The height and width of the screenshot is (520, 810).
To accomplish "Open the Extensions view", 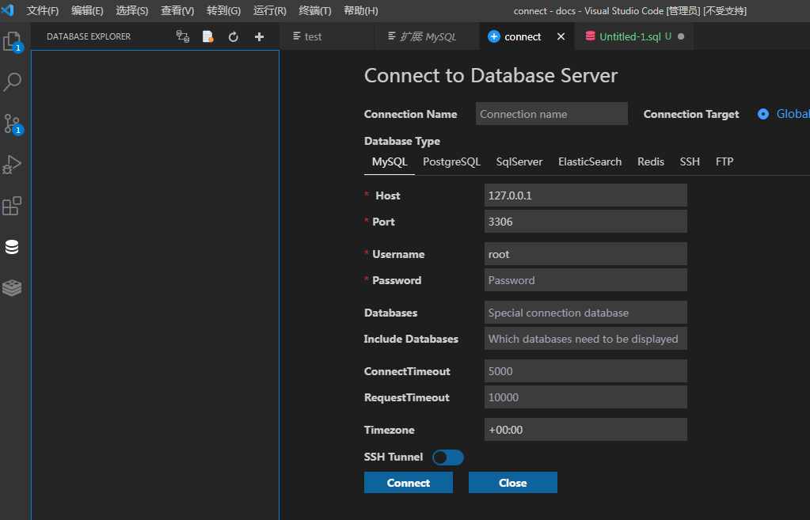I will tap(12, 206).
